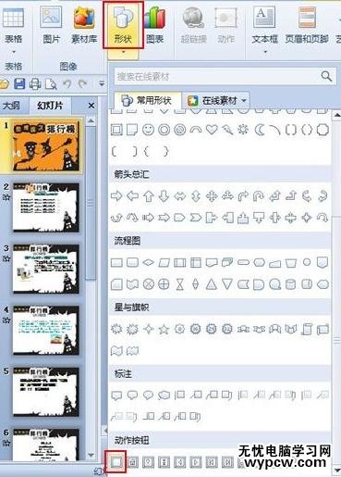The height and width of the screenshot is (477, 341).
Task: Click the magnifier search icon
Action: pyautogui.click(x=326, y=76)
